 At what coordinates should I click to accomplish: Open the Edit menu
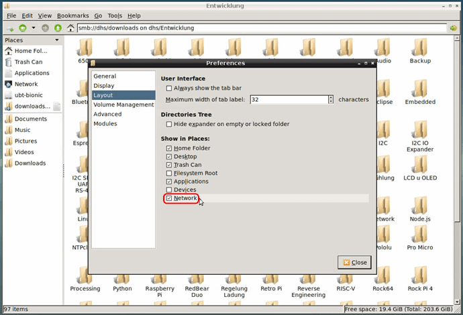27,15
